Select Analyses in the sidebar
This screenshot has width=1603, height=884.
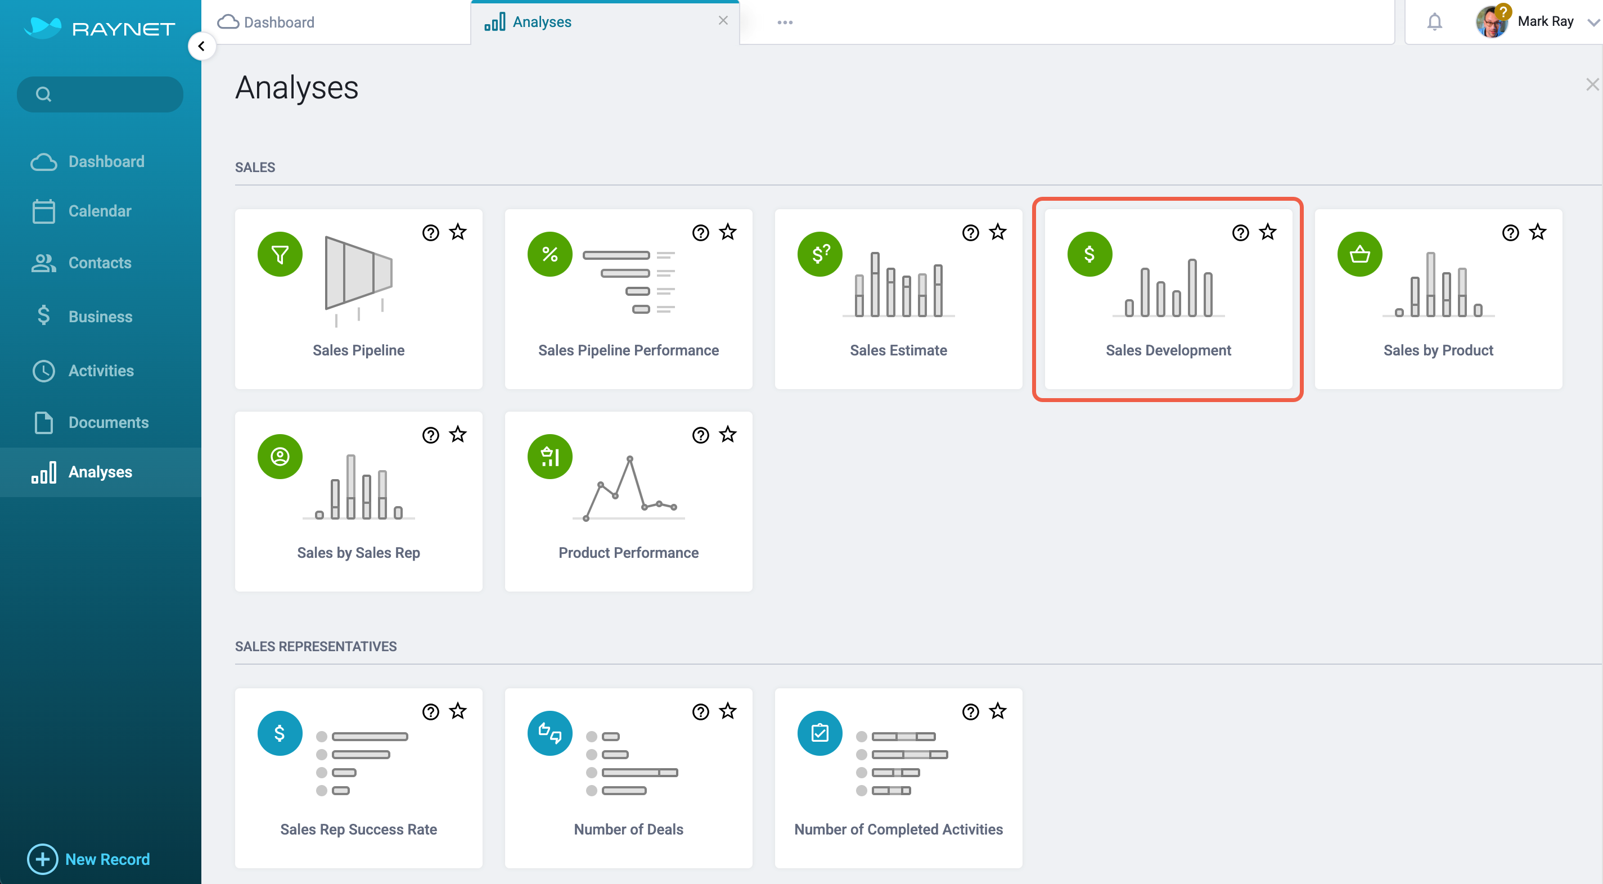[100, 473]
